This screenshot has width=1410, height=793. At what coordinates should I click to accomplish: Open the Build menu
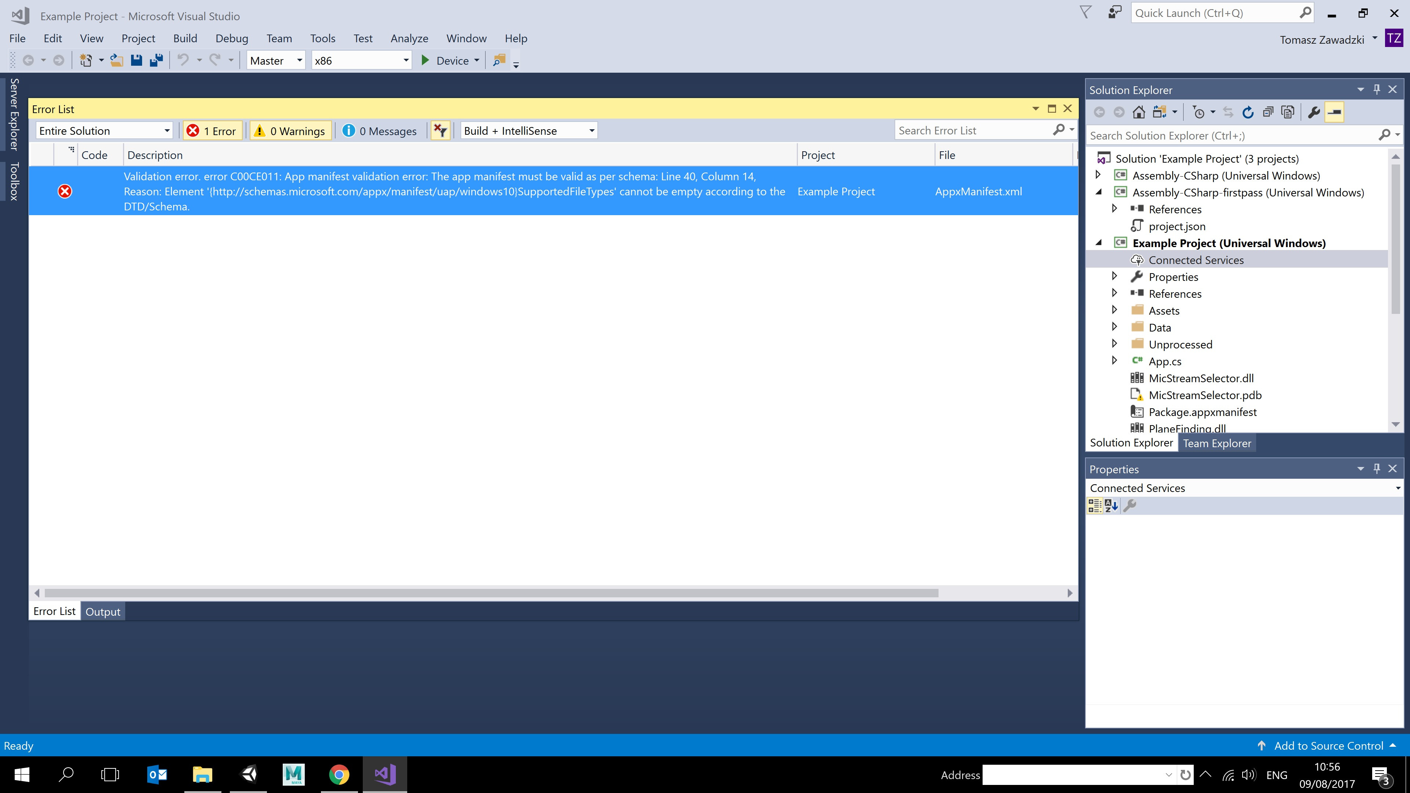(x=185, y=38)
